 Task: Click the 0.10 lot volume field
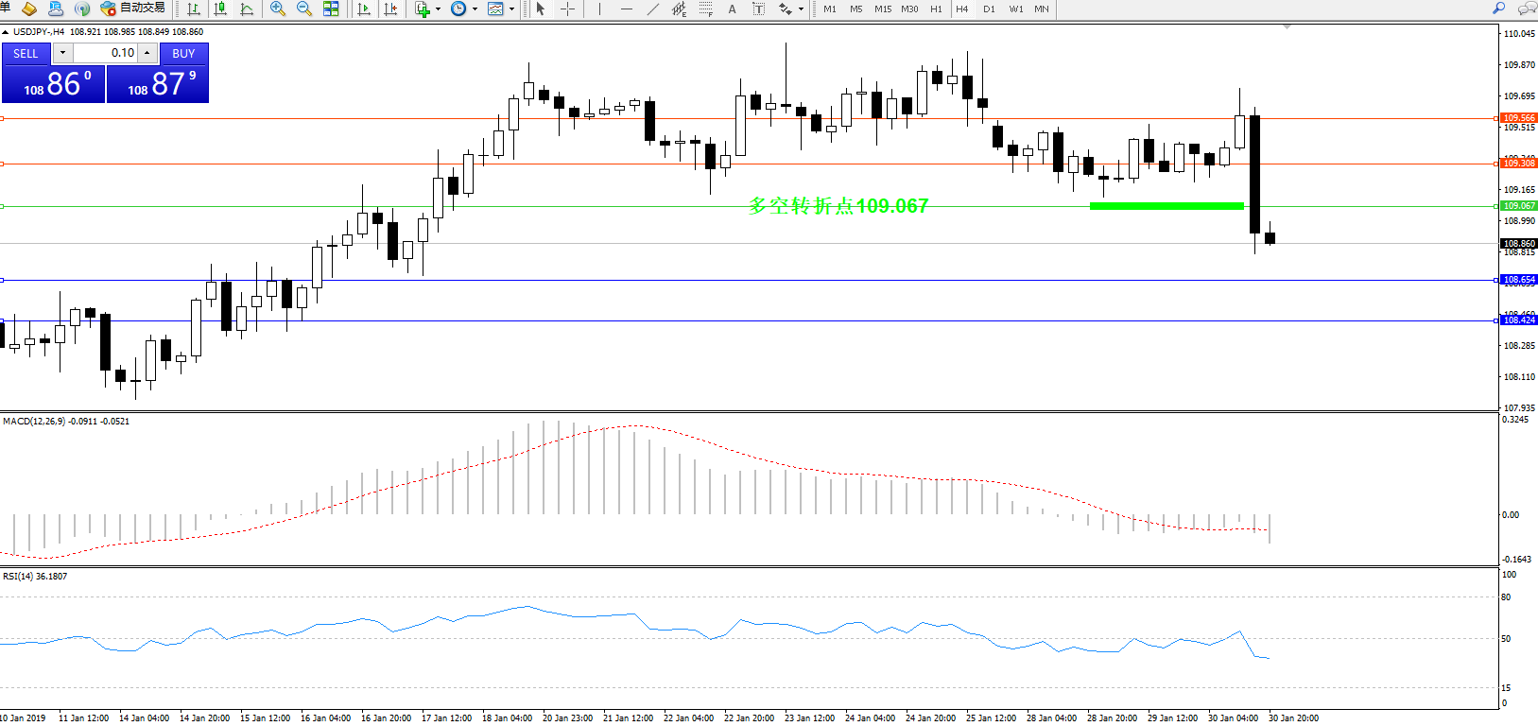[105, 53]
